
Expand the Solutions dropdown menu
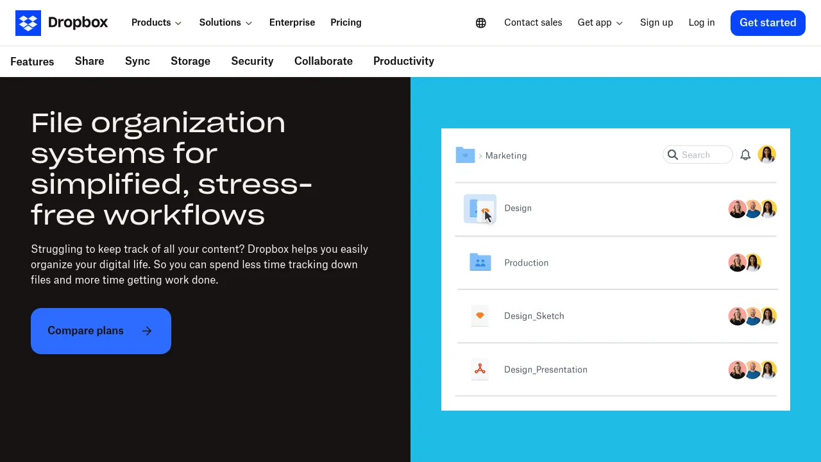click(226, 22)
